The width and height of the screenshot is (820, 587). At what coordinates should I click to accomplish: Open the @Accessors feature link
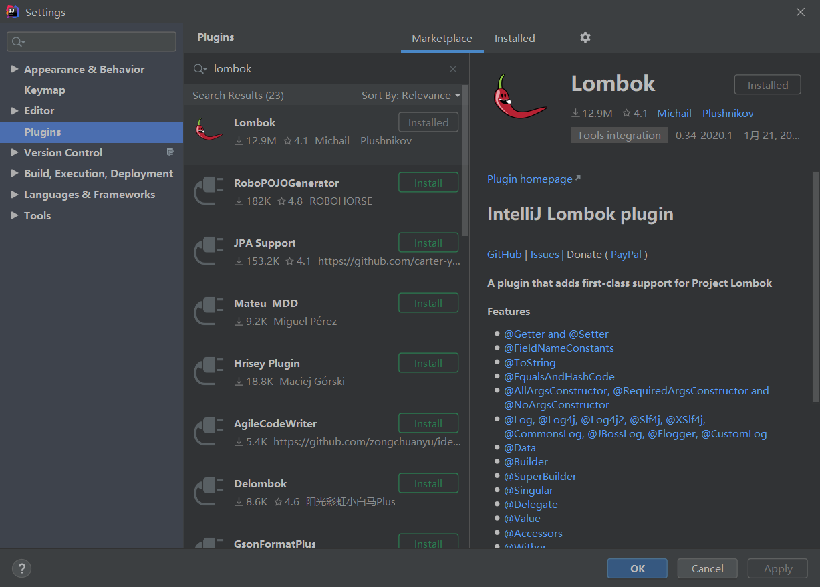pyautogui.click(x=533, y=533)
